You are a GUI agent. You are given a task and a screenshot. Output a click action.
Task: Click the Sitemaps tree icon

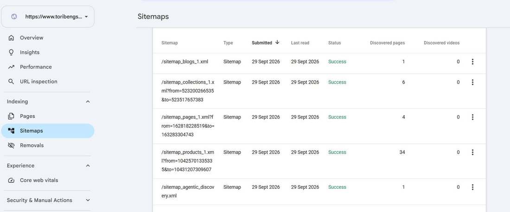12,131
